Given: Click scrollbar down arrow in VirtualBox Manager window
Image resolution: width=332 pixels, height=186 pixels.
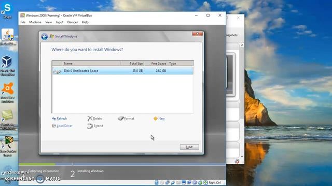Looking at the screenshot, I should pyautogui.click(x=242, y=156).
